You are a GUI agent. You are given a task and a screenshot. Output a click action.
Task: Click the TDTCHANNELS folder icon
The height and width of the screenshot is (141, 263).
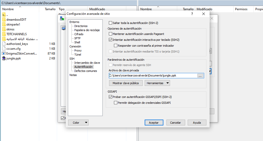pos(4,34)
